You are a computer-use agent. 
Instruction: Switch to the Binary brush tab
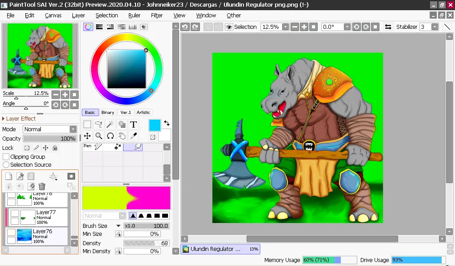(x=108, y=112)
